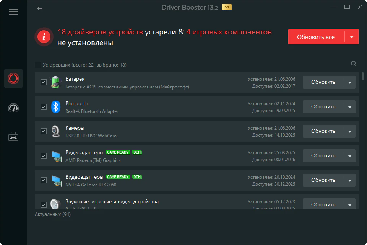Click the webcam icon for Камеры
This screenshot has height=245, width=367.
tap(56, 131)
